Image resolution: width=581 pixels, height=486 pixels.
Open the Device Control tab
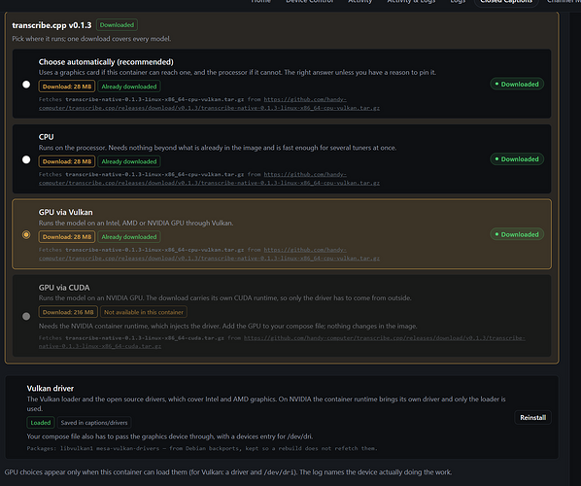310,2
